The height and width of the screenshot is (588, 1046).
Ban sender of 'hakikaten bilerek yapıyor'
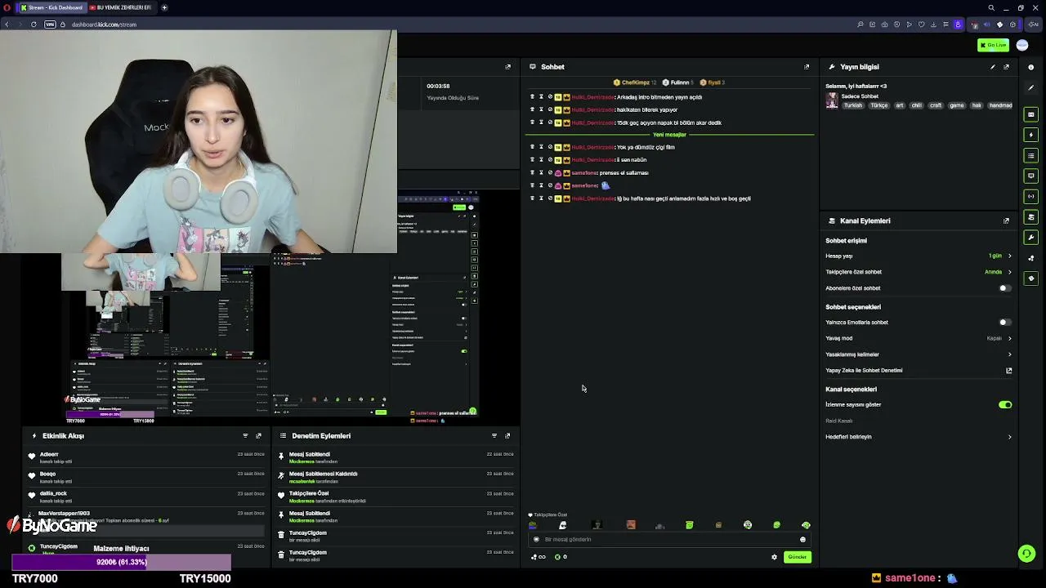(550, 109)
